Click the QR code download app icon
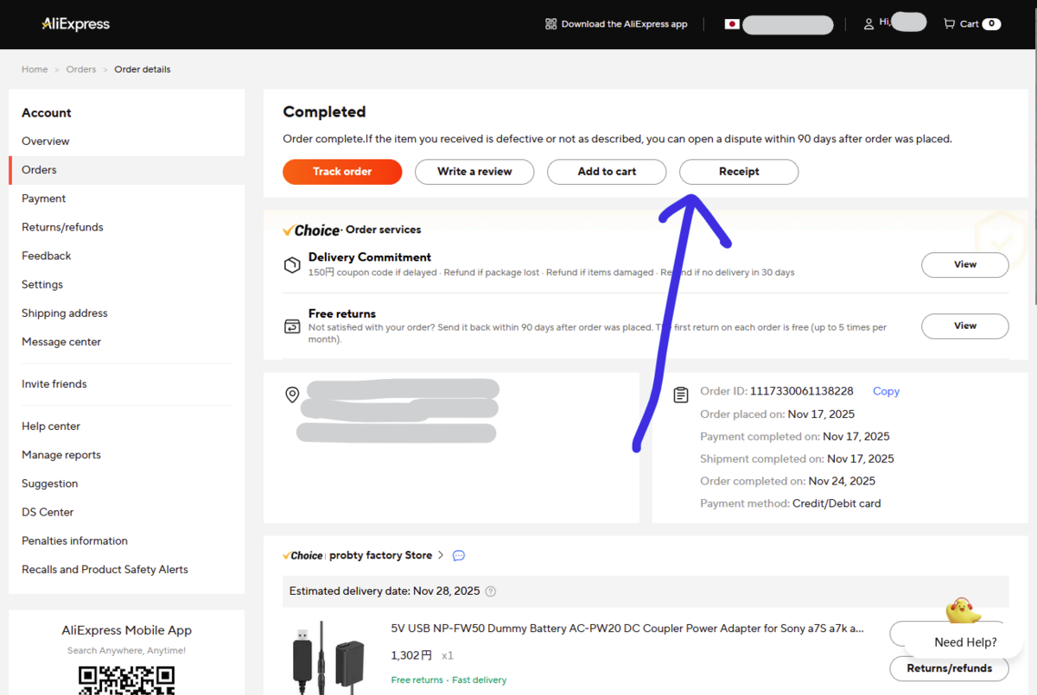The width and height of the screenshot is (1037, 695). [550, 24]
